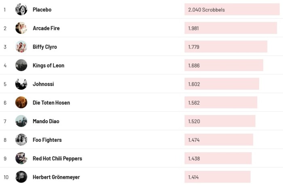
Task: Click the Biffy Clyro artist avatar
Action: click(21, 46)
